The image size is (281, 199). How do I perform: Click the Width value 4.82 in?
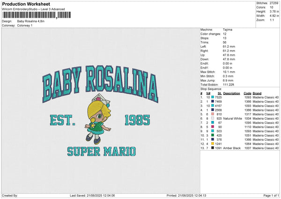pyautogui.click(x=274, y=16)
